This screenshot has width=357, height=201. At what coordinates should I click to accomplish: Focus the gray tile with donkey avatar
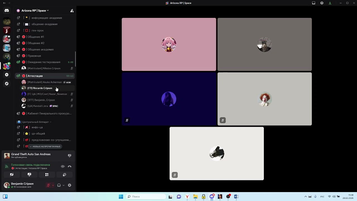click(x=265, y=44)
